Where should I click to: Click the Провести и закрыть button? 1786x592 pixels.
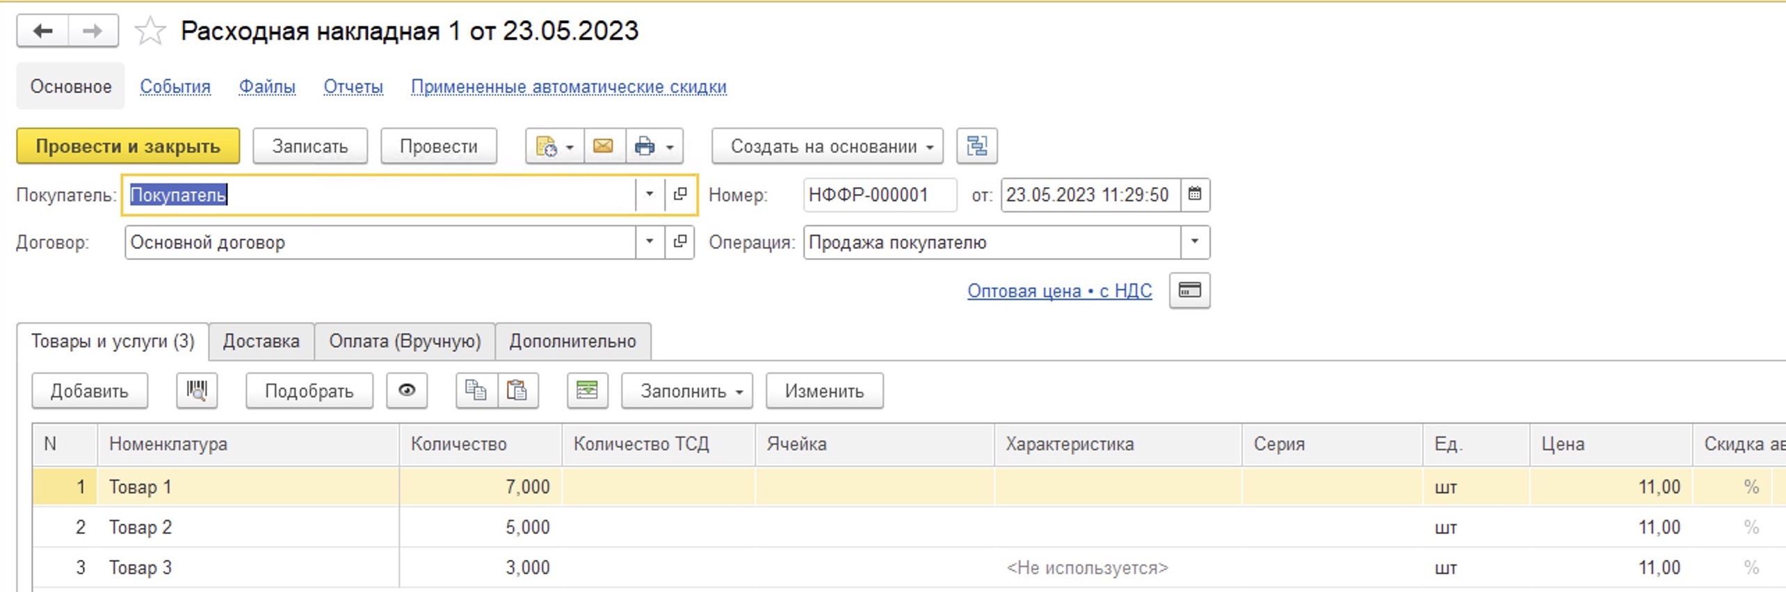tap(128, 146)
